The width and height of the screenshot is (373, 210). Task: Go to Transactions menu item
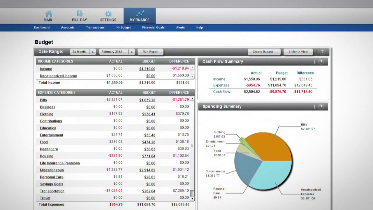pos(95,27)
